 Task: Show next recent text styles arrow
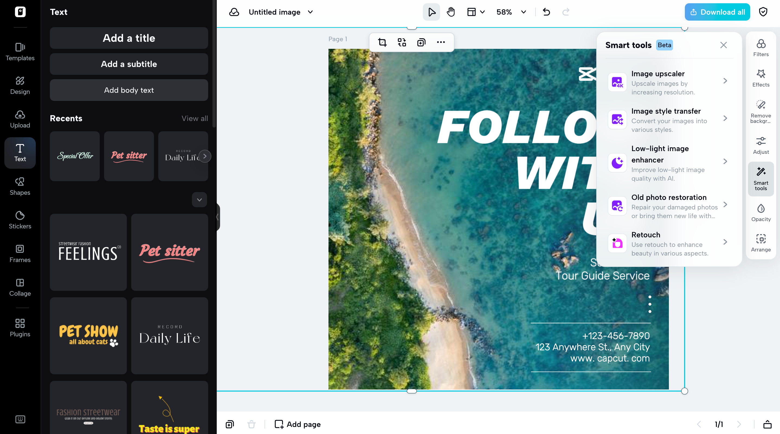click(x=205, y=156)
